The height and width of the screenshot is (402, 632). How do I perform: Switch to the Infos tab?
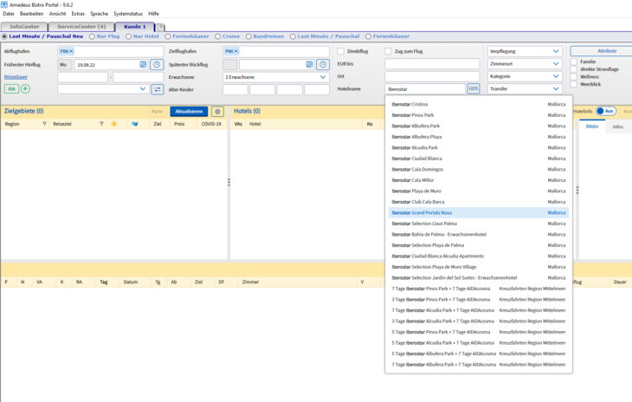pos(617,126)
